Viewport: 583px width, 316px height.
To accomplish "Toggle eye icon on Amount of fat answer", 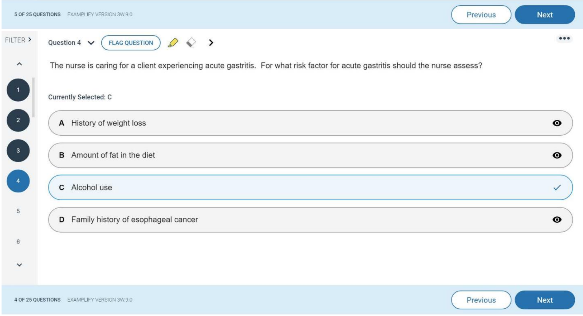I will 557,155.
